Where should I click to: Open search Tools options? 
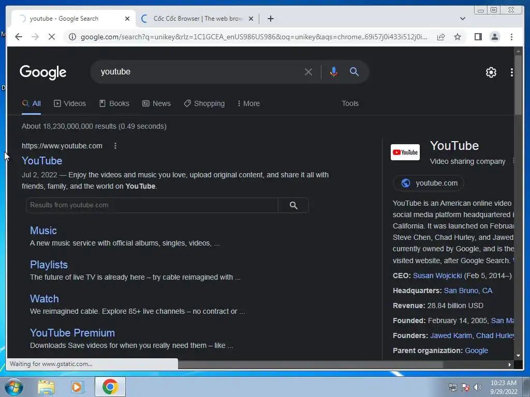350,103
